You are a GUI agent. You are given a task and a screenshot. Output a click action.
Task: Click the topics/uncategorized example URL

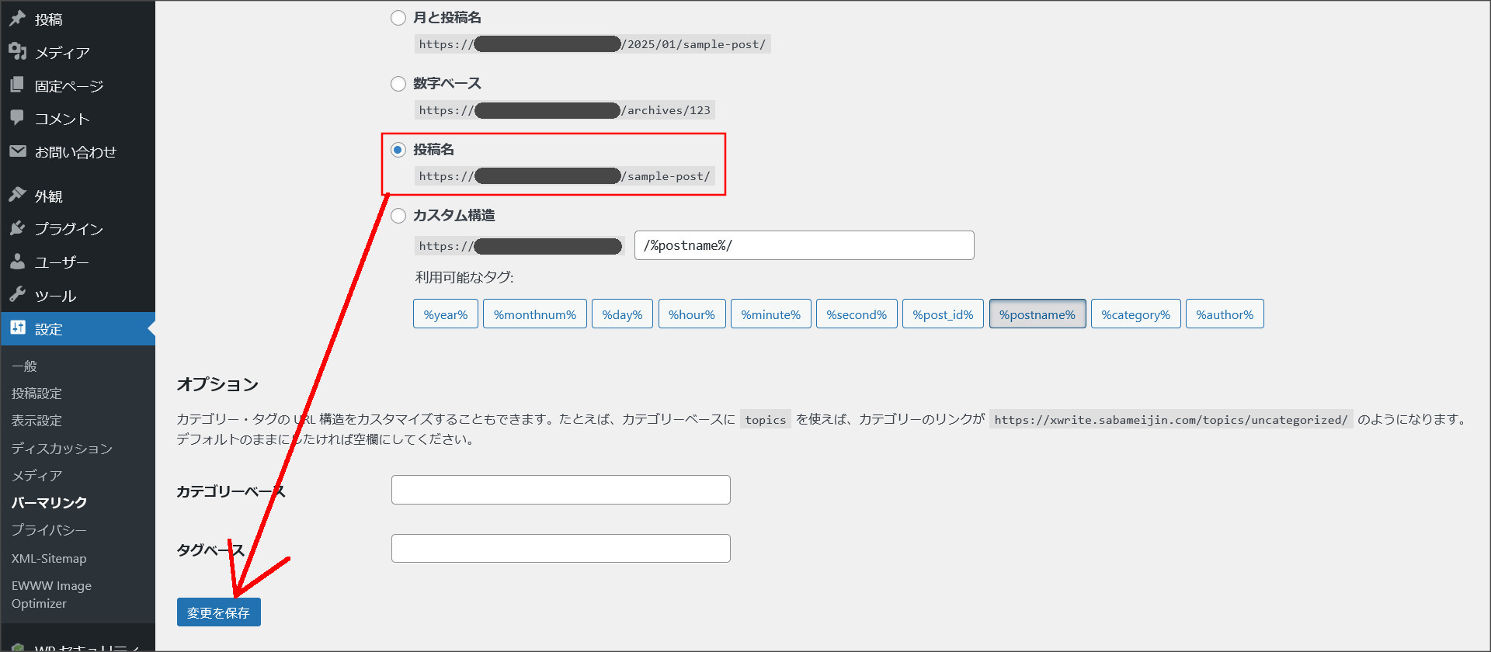tap(1171, 420)
